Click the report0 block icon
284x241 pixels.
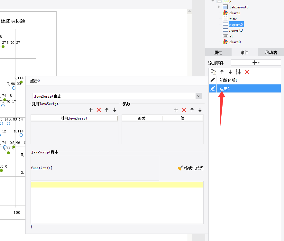click(225, 24)
